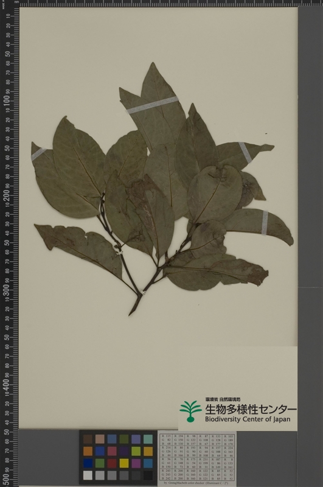Select the lime green swatch in the second row
Viewport: 323px width, 487px height.
tap(136, 451)
